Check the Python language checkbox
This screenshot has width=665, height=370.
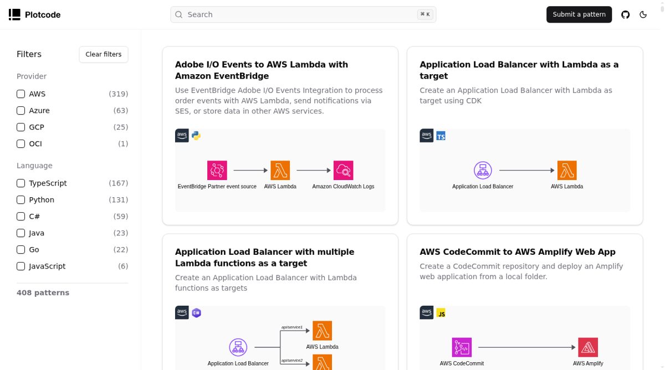(21, 200)
